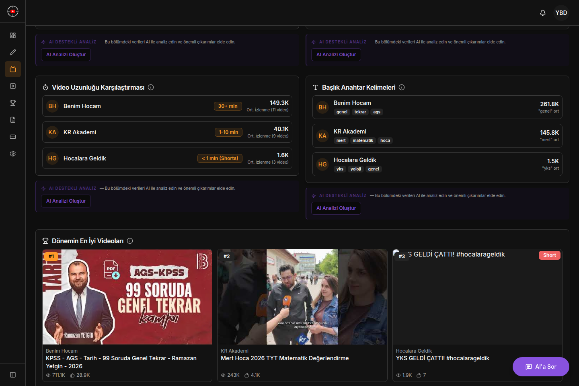Click the BH avatar in keywords card
The width and height of the screenshot is (579, 386).
[x=322, y=107]
